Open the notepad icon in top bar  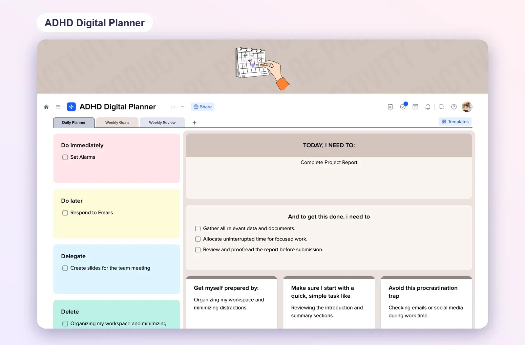point(390,107)
